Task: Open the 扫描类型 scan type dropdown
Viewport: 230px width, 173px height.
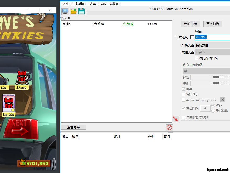Action: [212, 45]
